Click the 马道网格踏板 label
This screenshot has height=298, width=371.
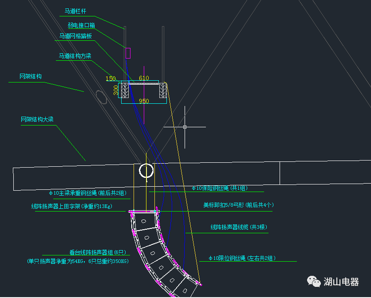75,36
